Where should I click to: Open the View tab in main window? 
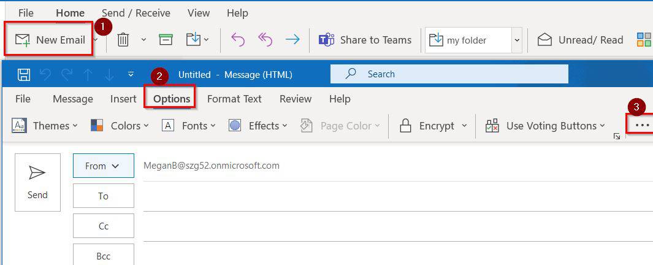(199, 13)
